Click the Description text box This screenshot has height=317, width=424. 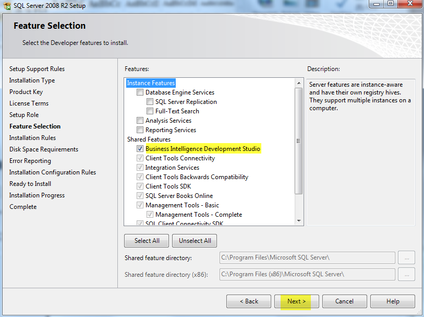click(361, 152)
